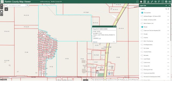Open search source dropdown arrow
The image size is (172, 96).
tap(6, 5)
